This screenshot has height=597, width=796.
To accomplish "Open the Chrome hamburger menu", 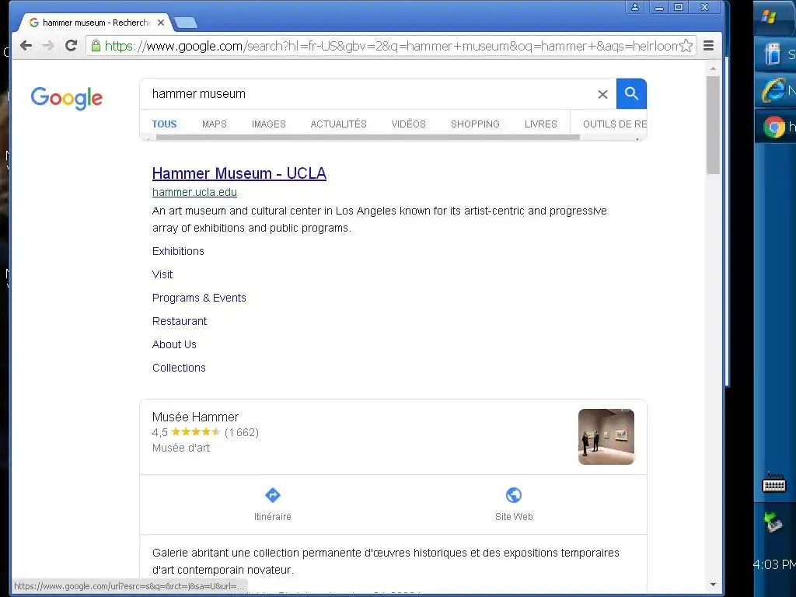I will 709,46.
